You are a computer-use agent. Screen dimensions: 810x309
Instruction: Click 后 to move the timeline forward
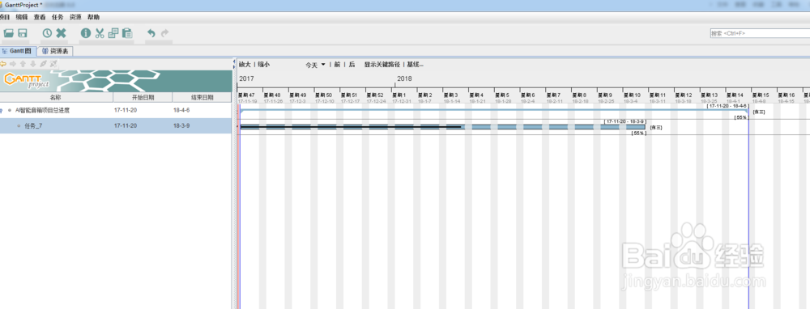tap(352, 65)
